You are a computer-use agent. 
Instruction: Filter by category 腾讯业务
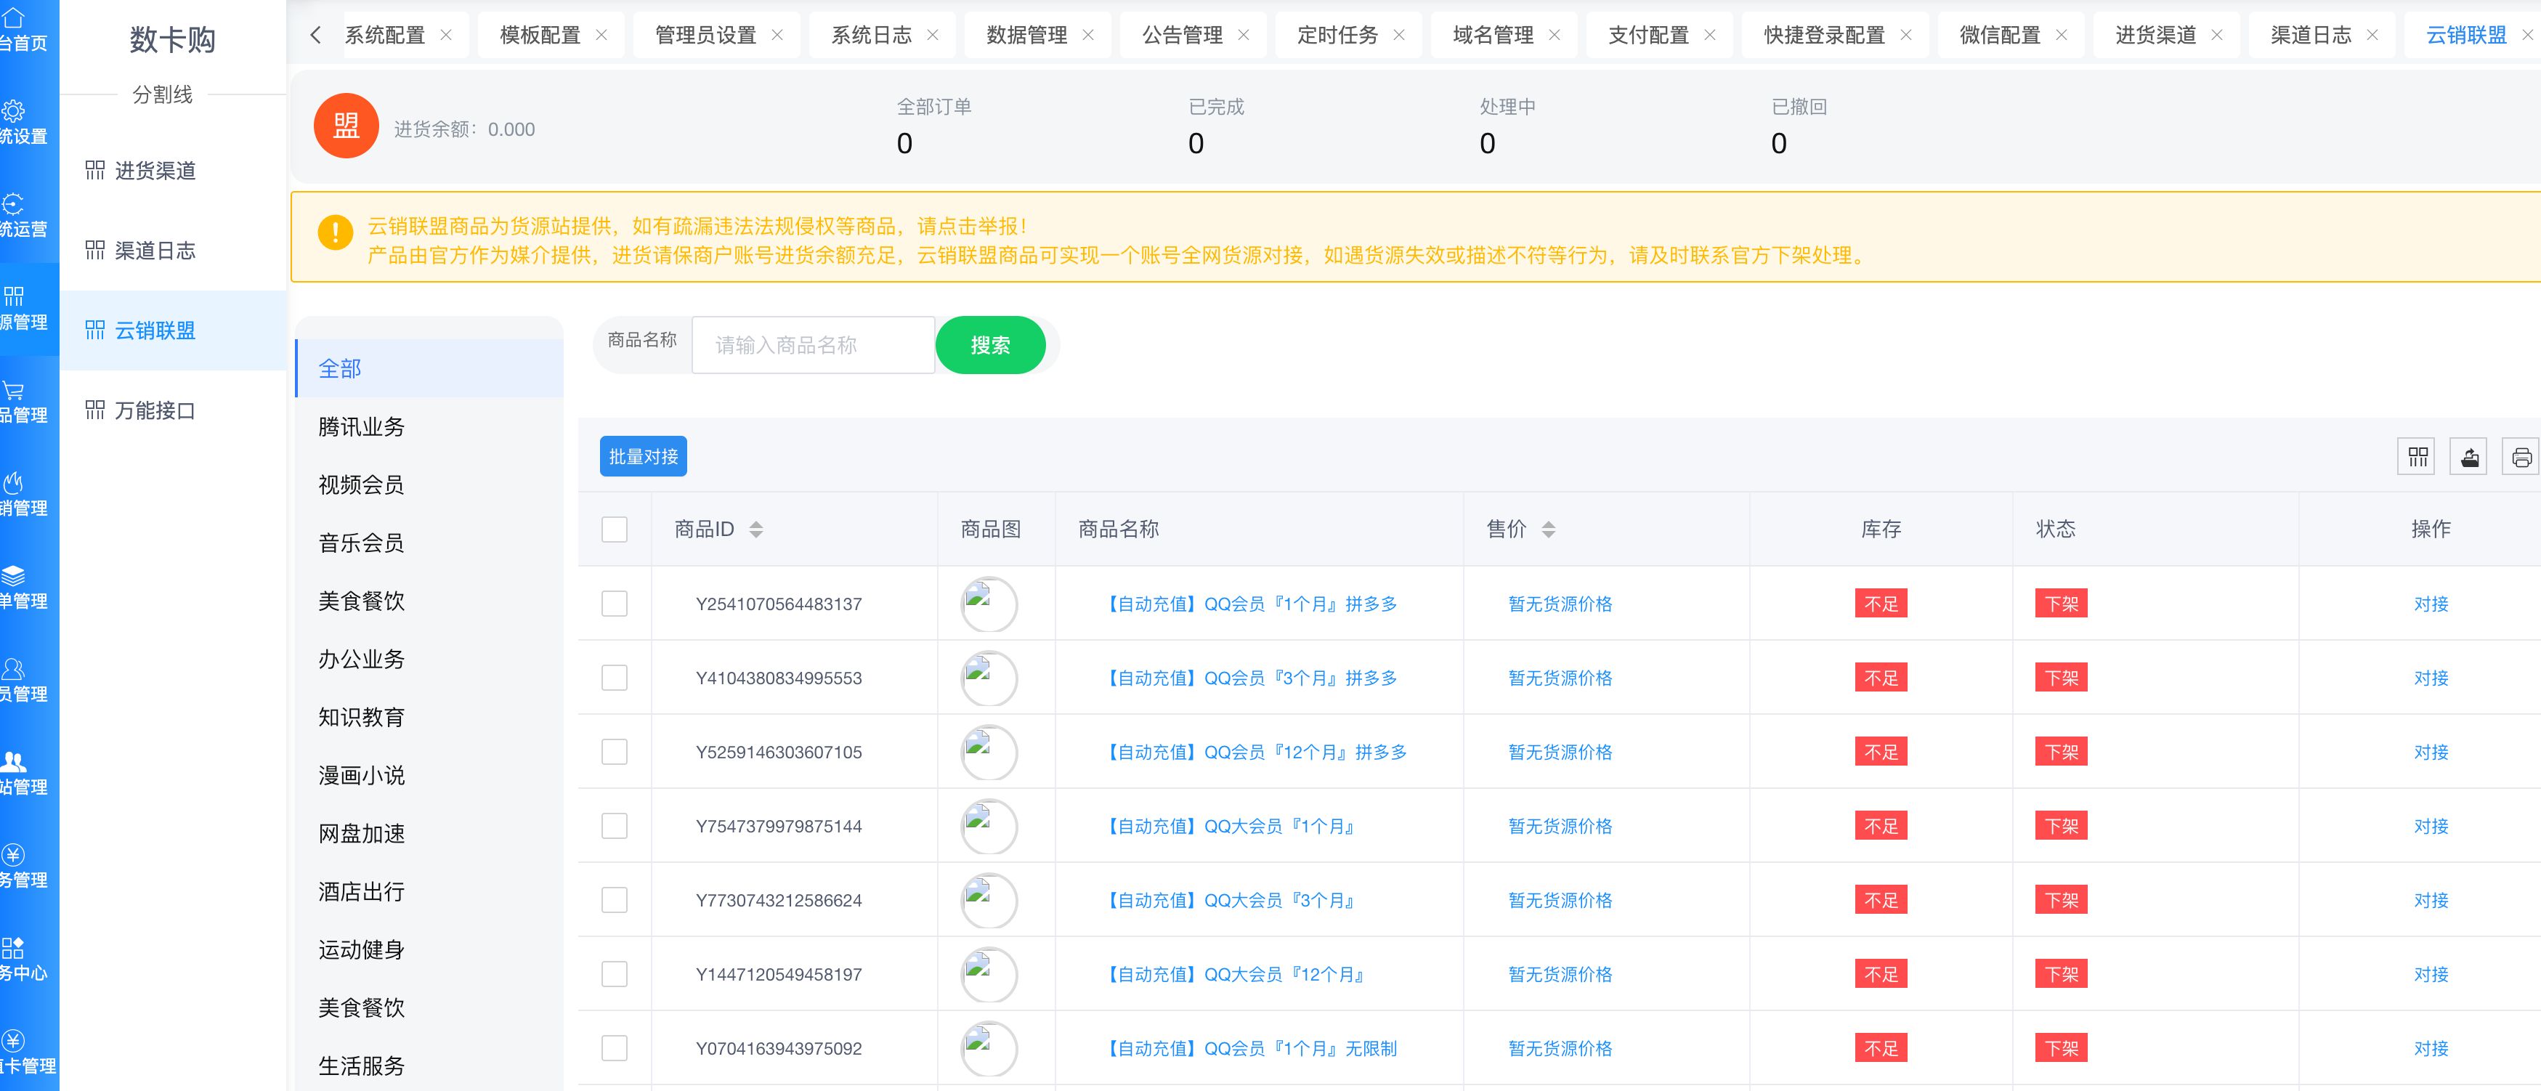[429, 426]
